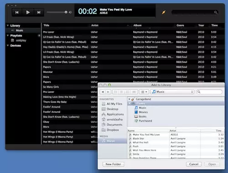Sort by the player's Time column header
The width and height of the screenshot is (228, 173).
214,25
